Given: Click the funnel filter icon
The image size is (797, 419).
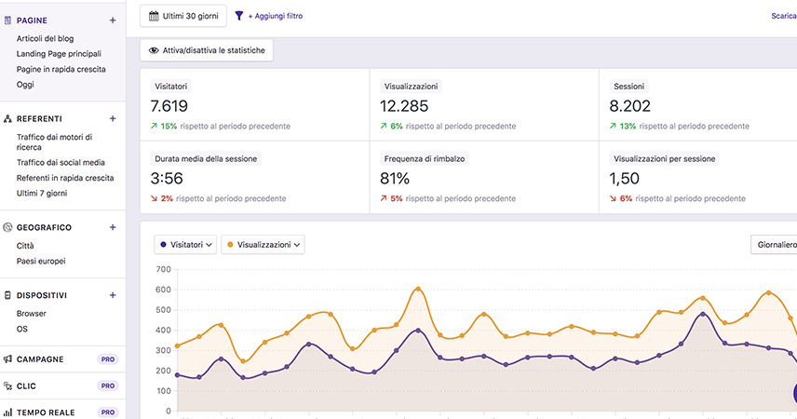Looking at the screenshot, I should (x=239, y=16).
